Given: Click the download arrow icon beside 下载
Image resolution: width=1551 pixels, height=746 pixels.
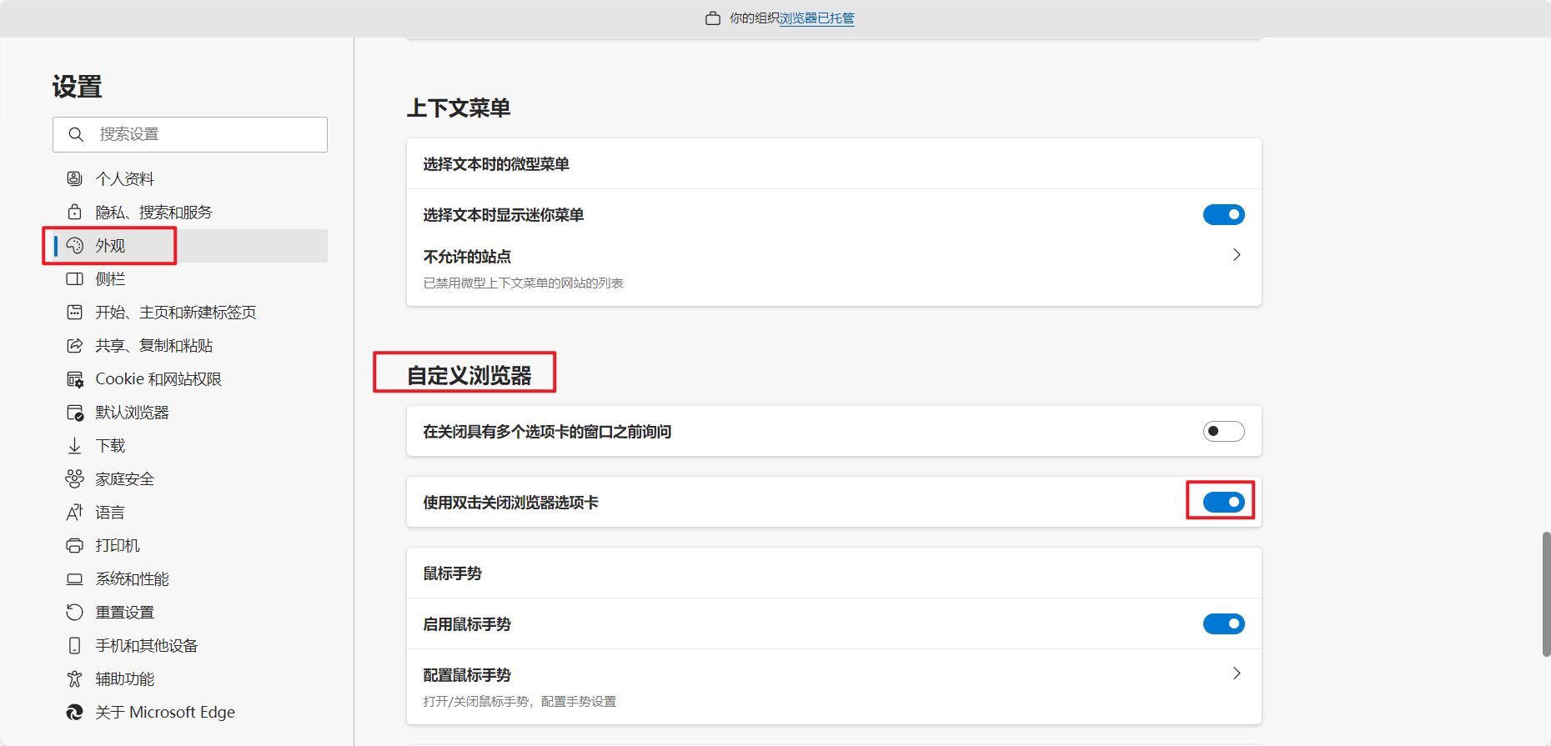Looking at the screenshot, I should 74,446.
